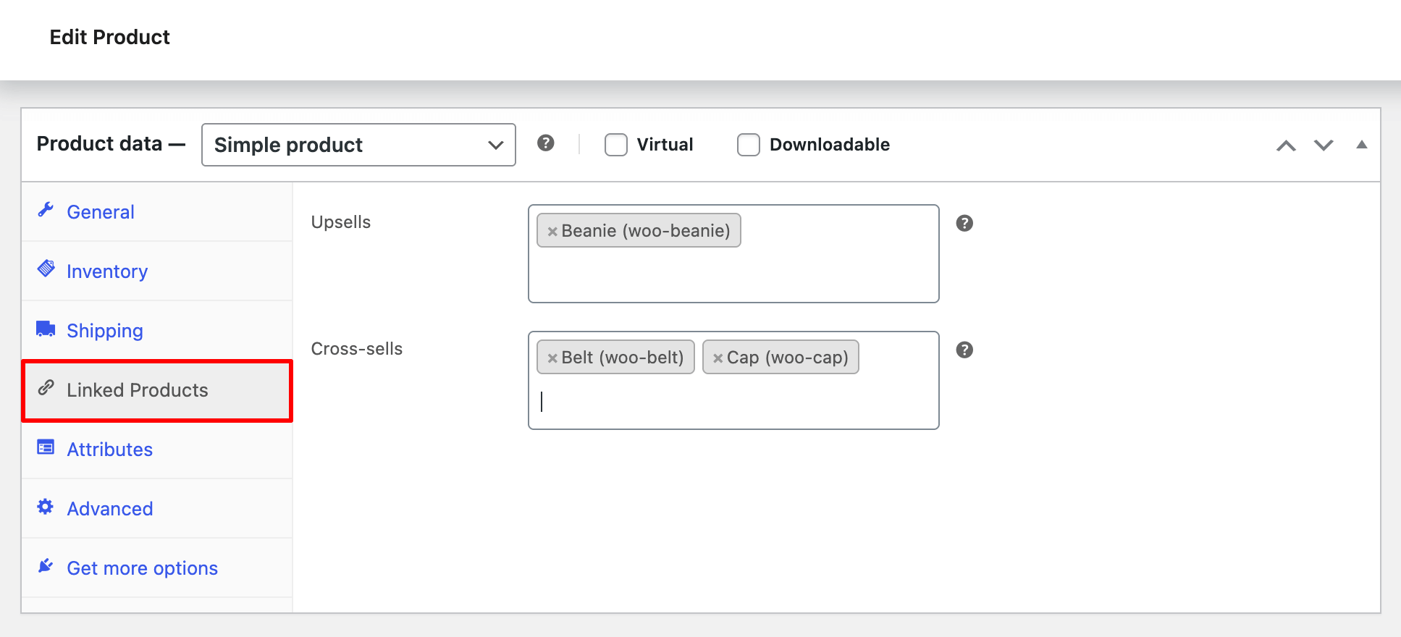Screen dimensions: 1401x637
Task: Show the Upsells help tooltip
Action: click(964, 223)
